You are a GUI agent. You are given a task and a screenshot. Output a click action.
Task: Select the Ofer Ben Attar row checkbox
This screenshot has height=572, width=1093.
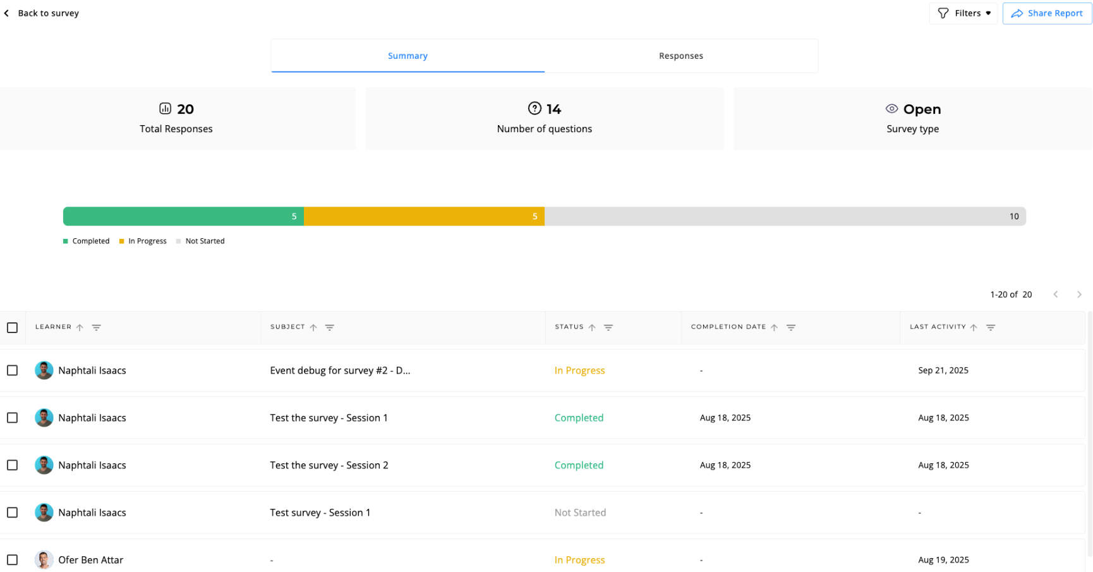tap(12, 560)
